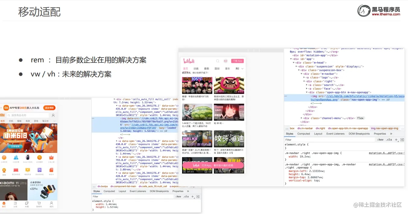408x214 pixels.
Task: Toggle sidebar pane icon in Xiaomi DevTools styles
Action: 198,197
